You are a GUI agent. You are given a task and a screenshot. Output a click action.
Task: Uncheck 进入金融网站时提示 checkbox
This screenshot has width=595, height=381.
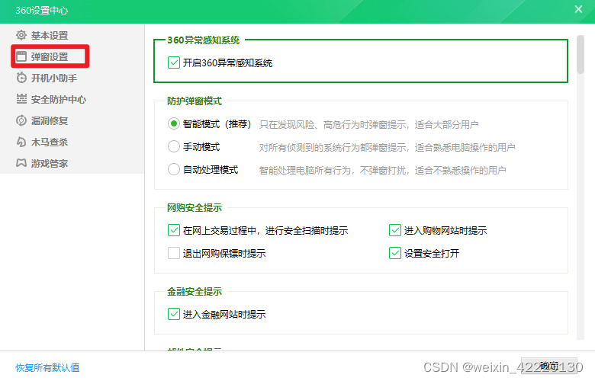174,314
